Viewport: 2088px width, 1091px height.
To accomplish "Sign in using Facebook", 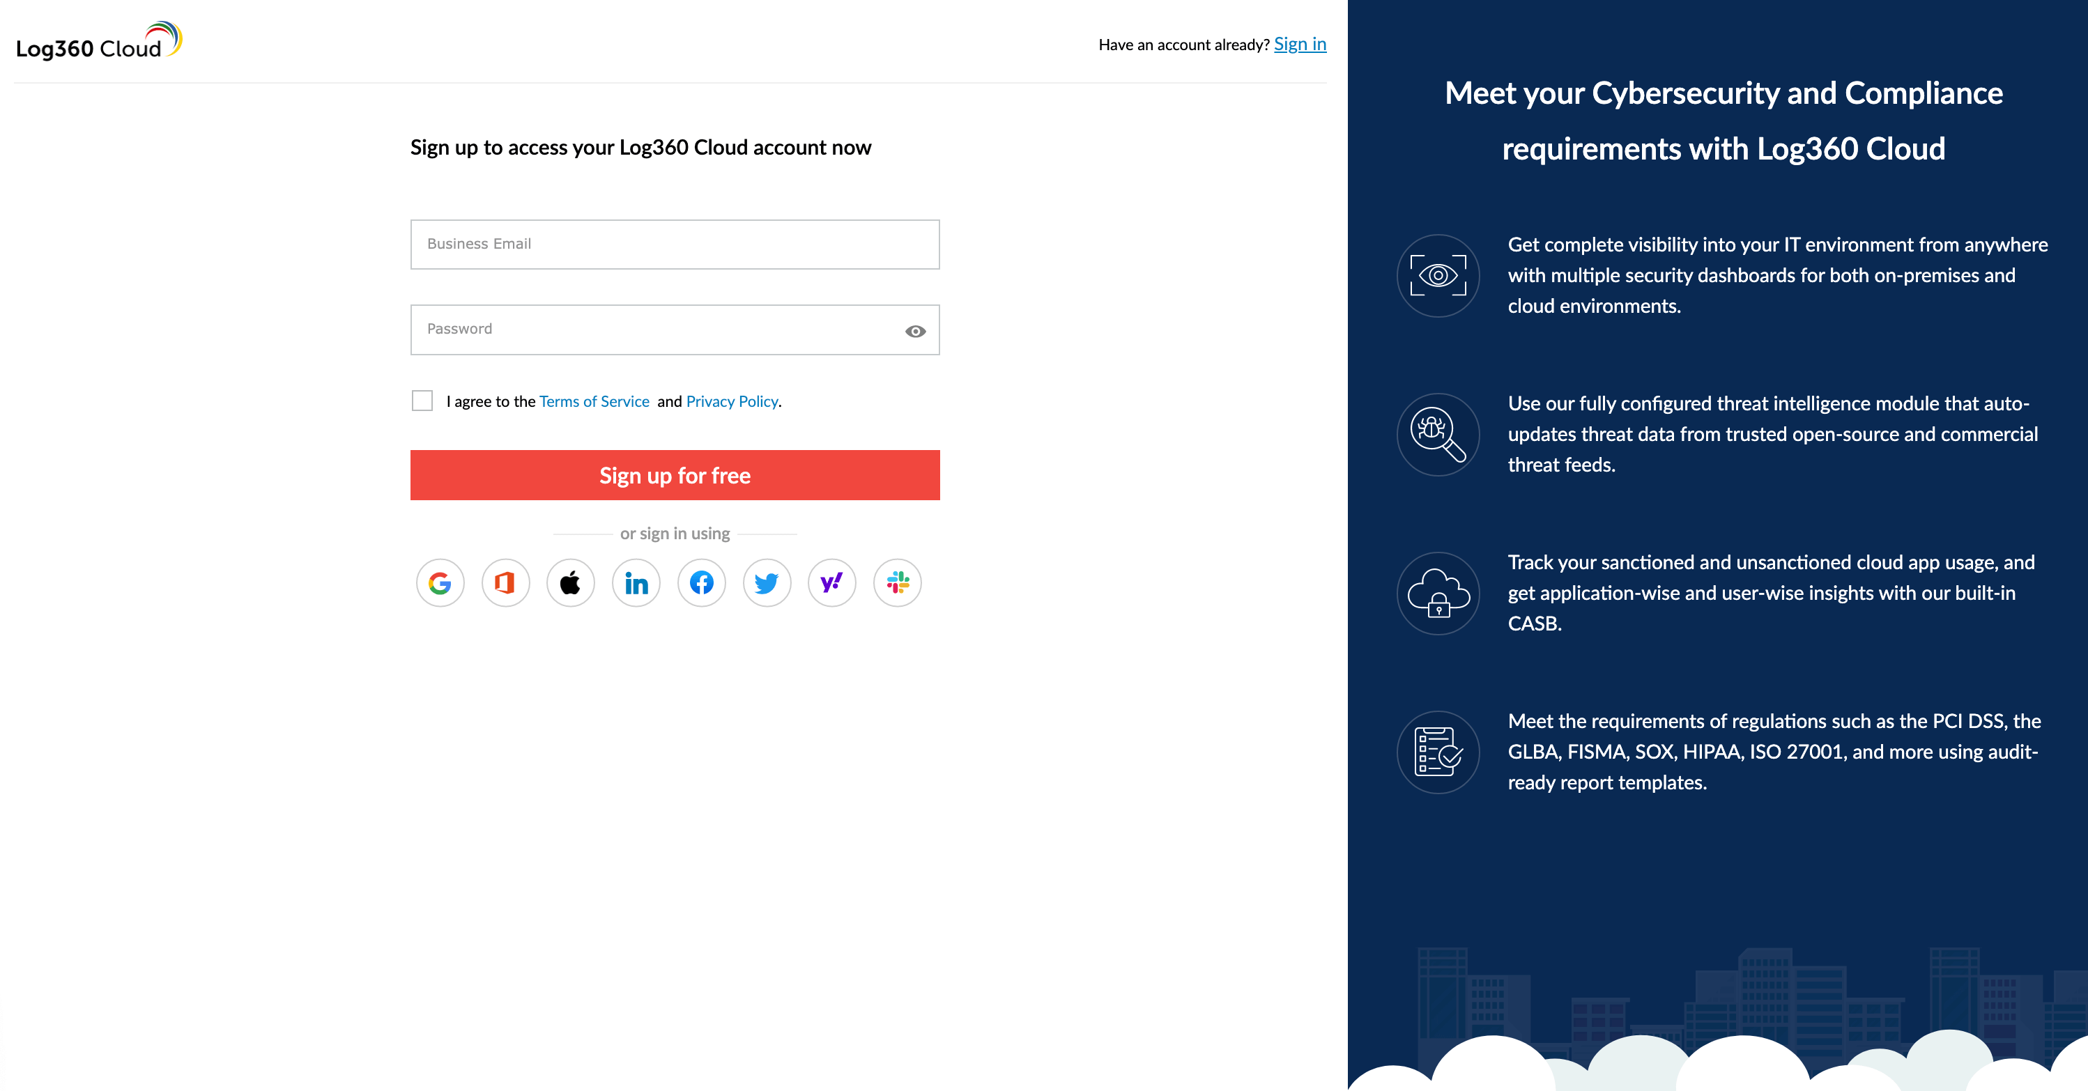I will (x=701, y=583).
